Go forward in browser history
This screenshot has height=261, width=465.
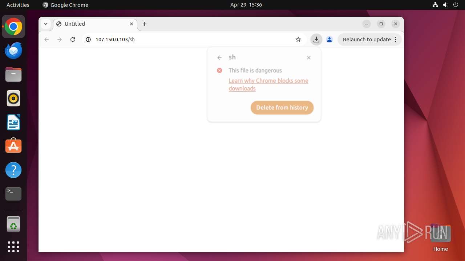[x=60, y=40]
